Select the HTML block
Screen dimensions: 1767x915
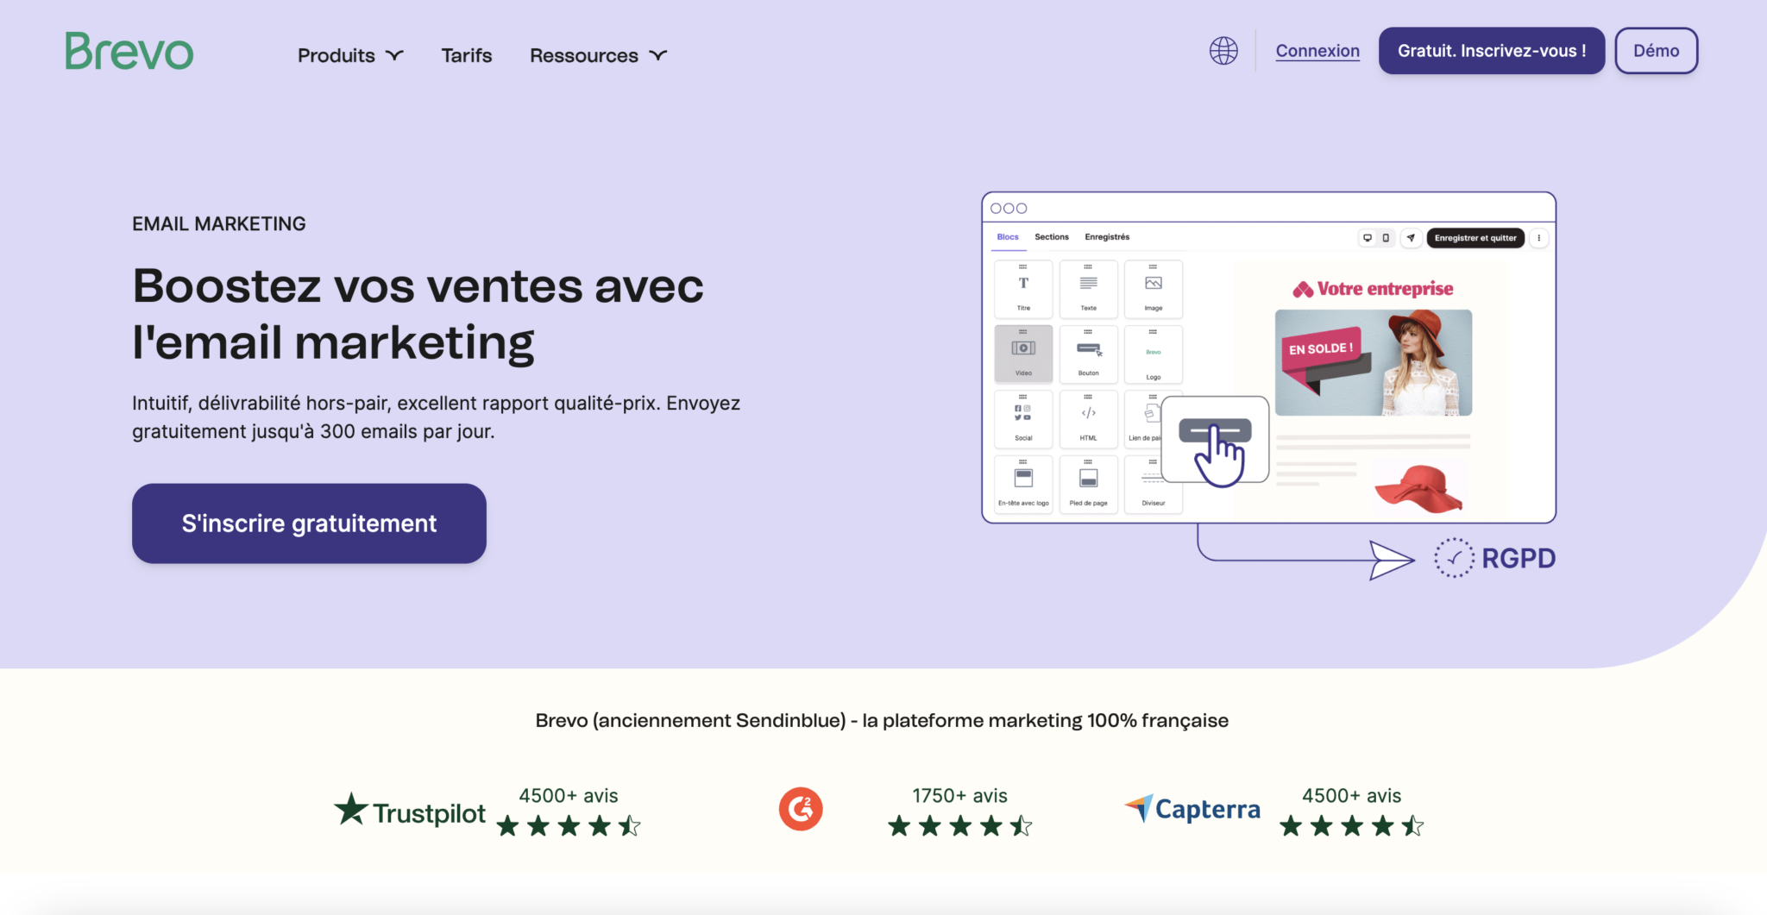coord(1088,419)
